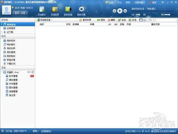Open 文件管理 under the device
The image size is (178, 134).
click(17, 84)
